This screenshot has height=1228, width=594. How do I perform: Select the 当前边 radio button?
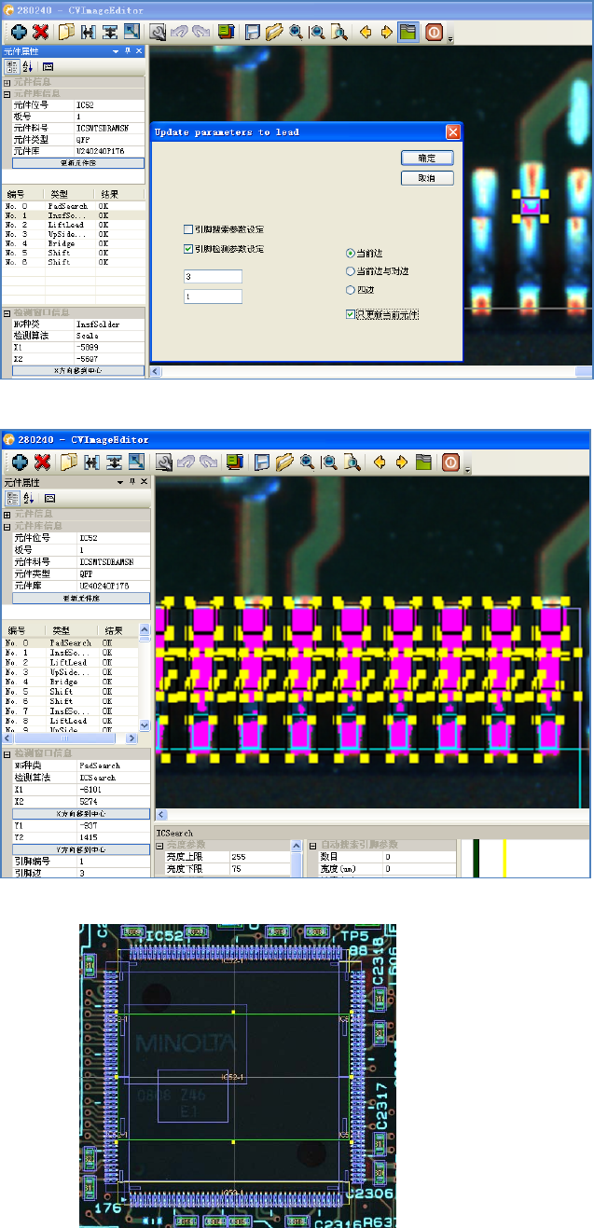(350, 253)
